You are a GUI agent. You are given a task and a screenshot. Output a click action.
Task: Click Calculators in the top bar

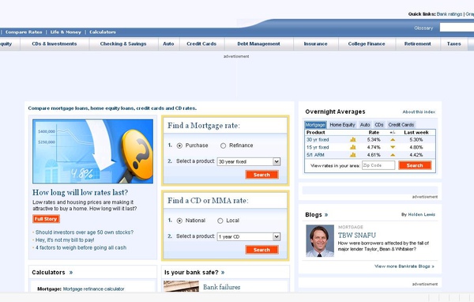tap(103, 32)
